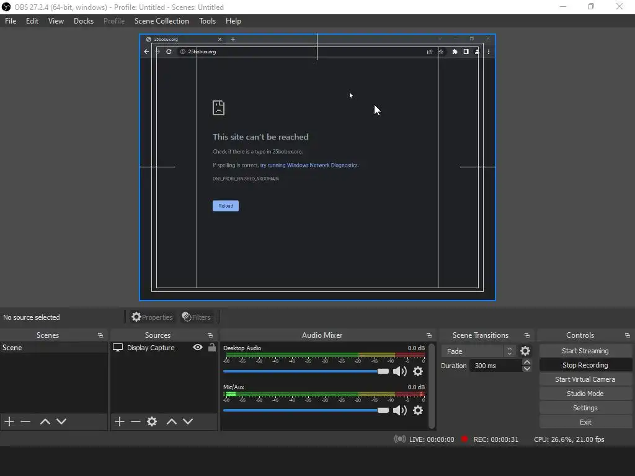The height and width of the screenshot is (476, 635).
Task: Click the Profile menu
Action: click(114, 21)
